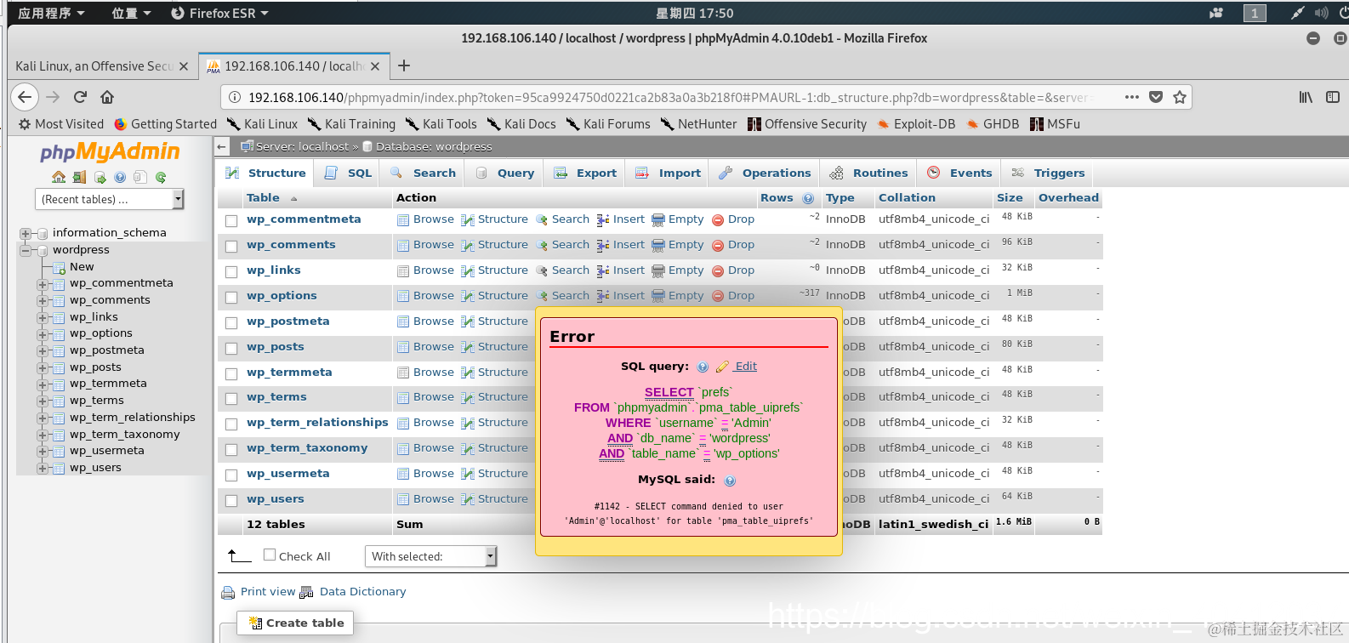The image size is (1349, 643).
Task: Reload the navigation frame with green arrow
Action: point(161,177)
